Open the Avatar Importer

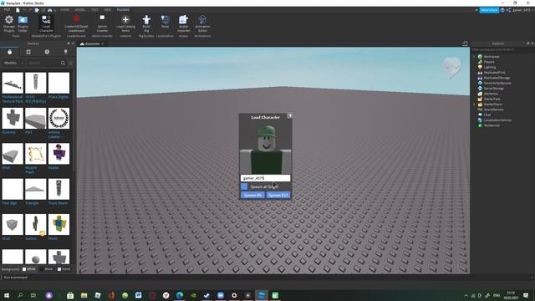[184, 23]
